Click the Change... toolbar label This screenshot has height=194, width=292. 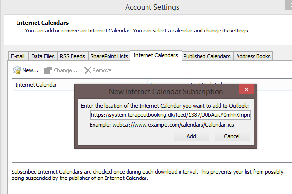click(x=65, y=70)
